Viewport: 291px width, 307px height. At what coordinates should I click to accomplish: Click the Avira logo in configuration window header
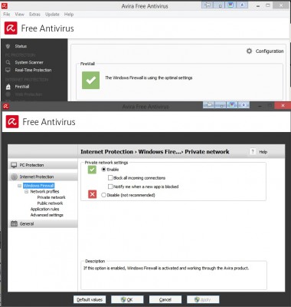click(x=12, y=121)
